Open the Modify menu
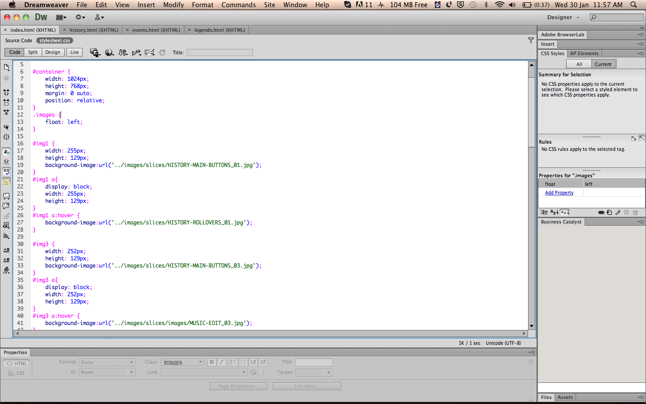The image size is (646, 404). tap(174, 5)
